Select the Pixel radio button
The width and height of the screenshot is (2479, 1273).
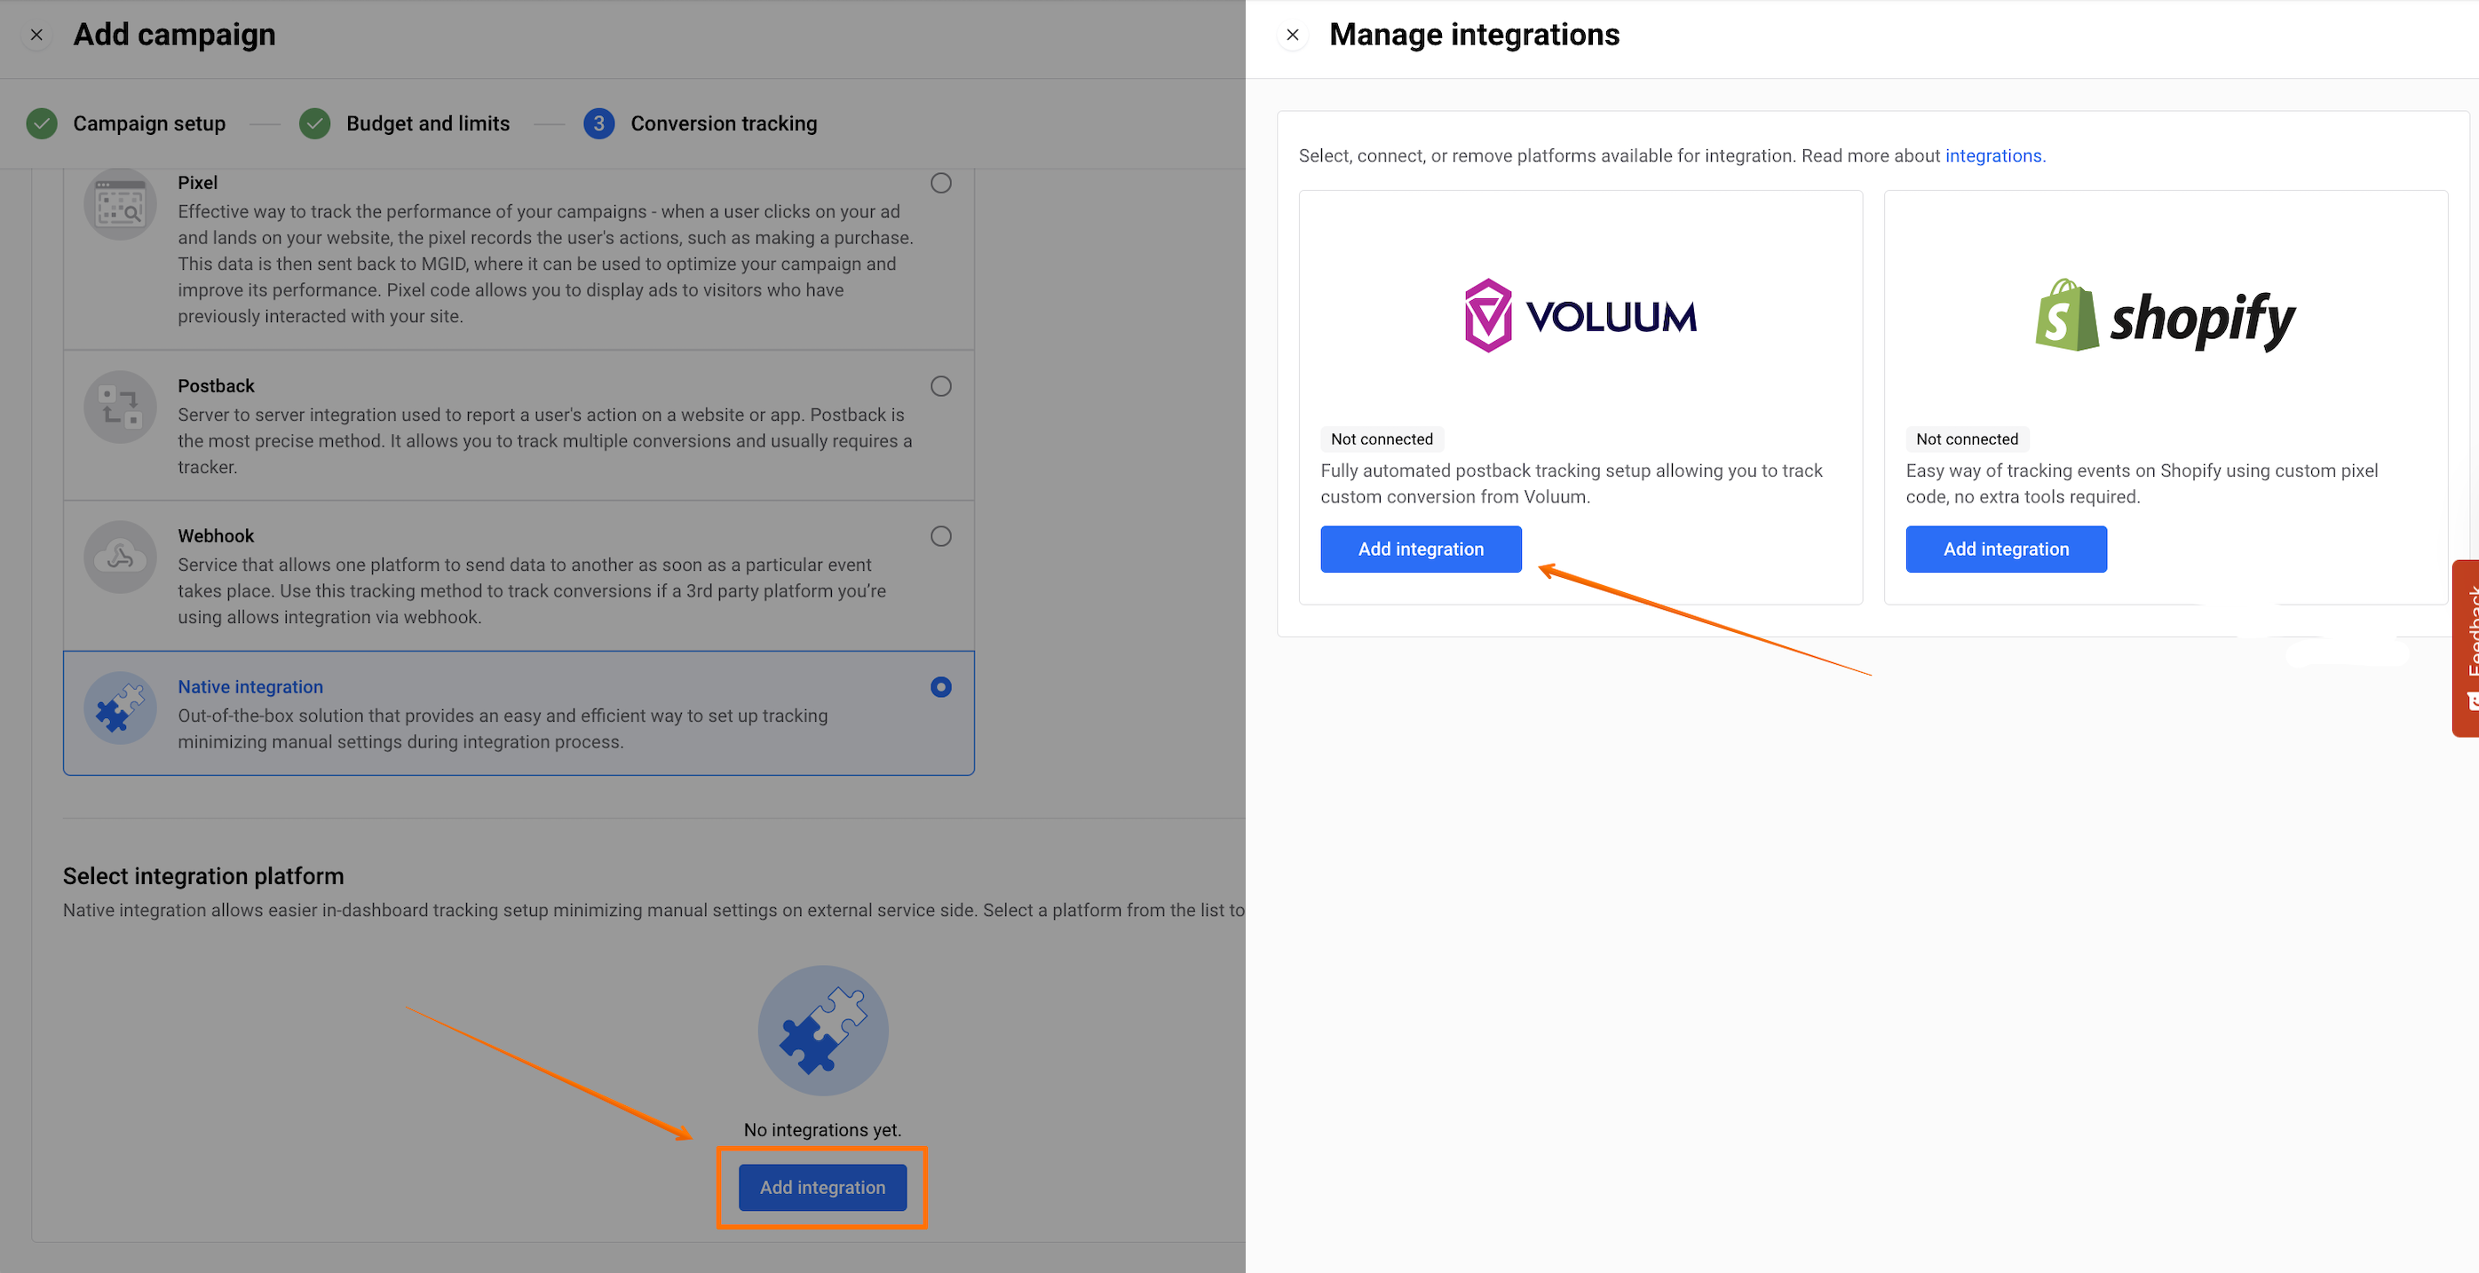pyautogui.click(x=940, y=183)
